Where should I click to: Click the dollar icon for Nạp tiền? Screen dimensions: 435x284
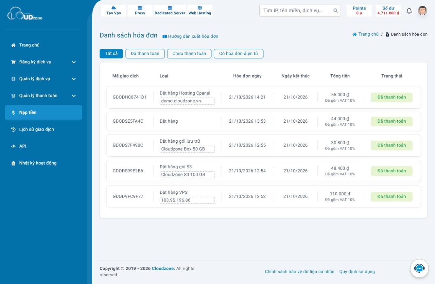point(13,112)
